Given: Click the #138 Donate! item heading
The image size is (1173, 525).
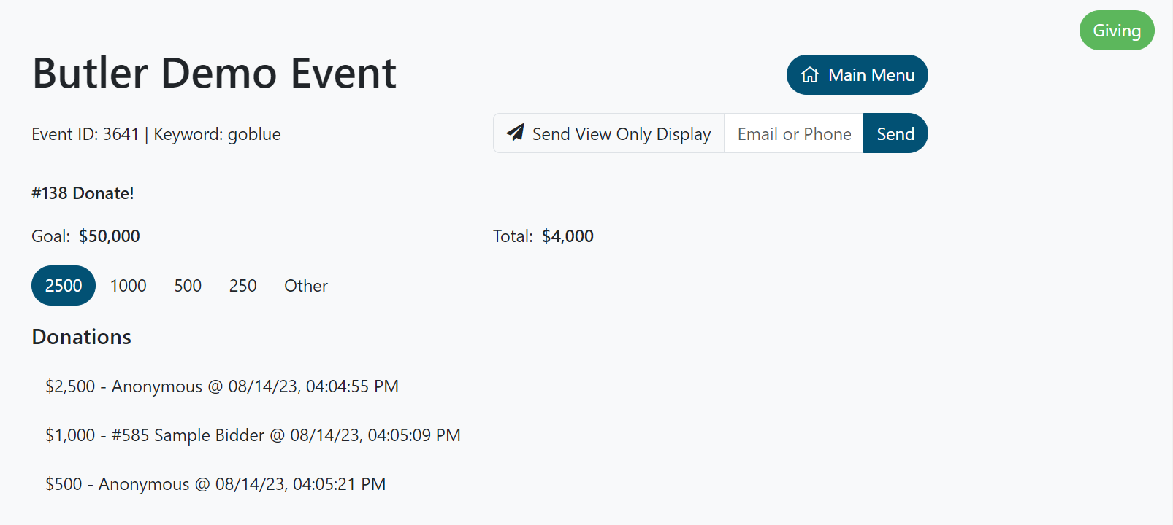Looking at the screenshot, I should 83,193.
